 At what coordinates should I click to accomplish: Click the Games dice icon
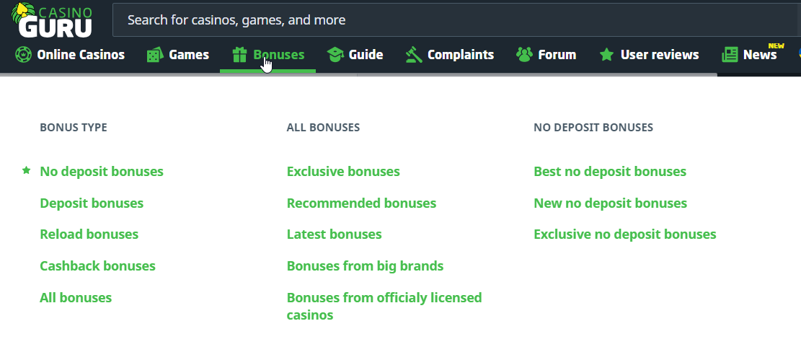pyautogui.click(x=154, y=55)
